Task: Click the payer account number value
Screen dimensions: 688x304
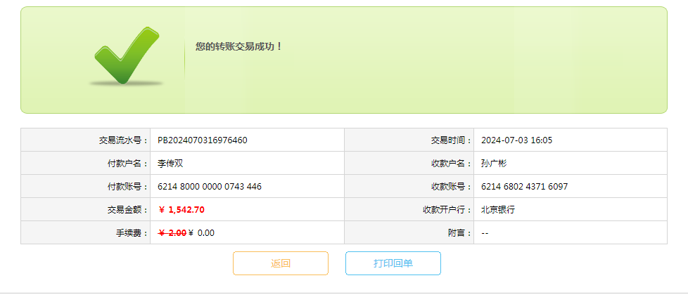Action: click(210, 186)
